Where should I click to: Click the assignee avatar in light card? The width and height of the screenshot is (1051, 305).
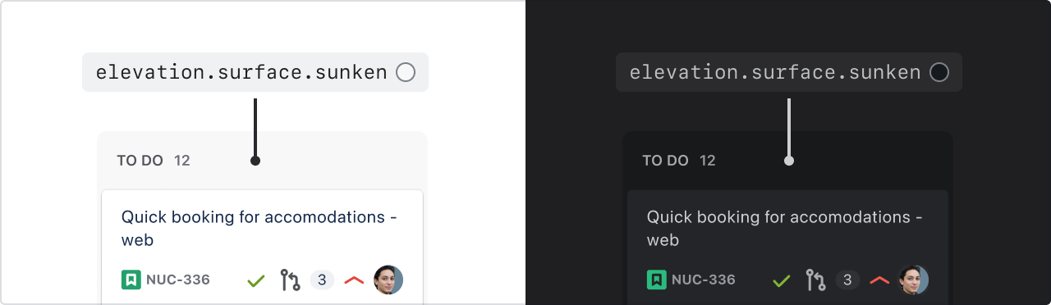tap(388, 280)
